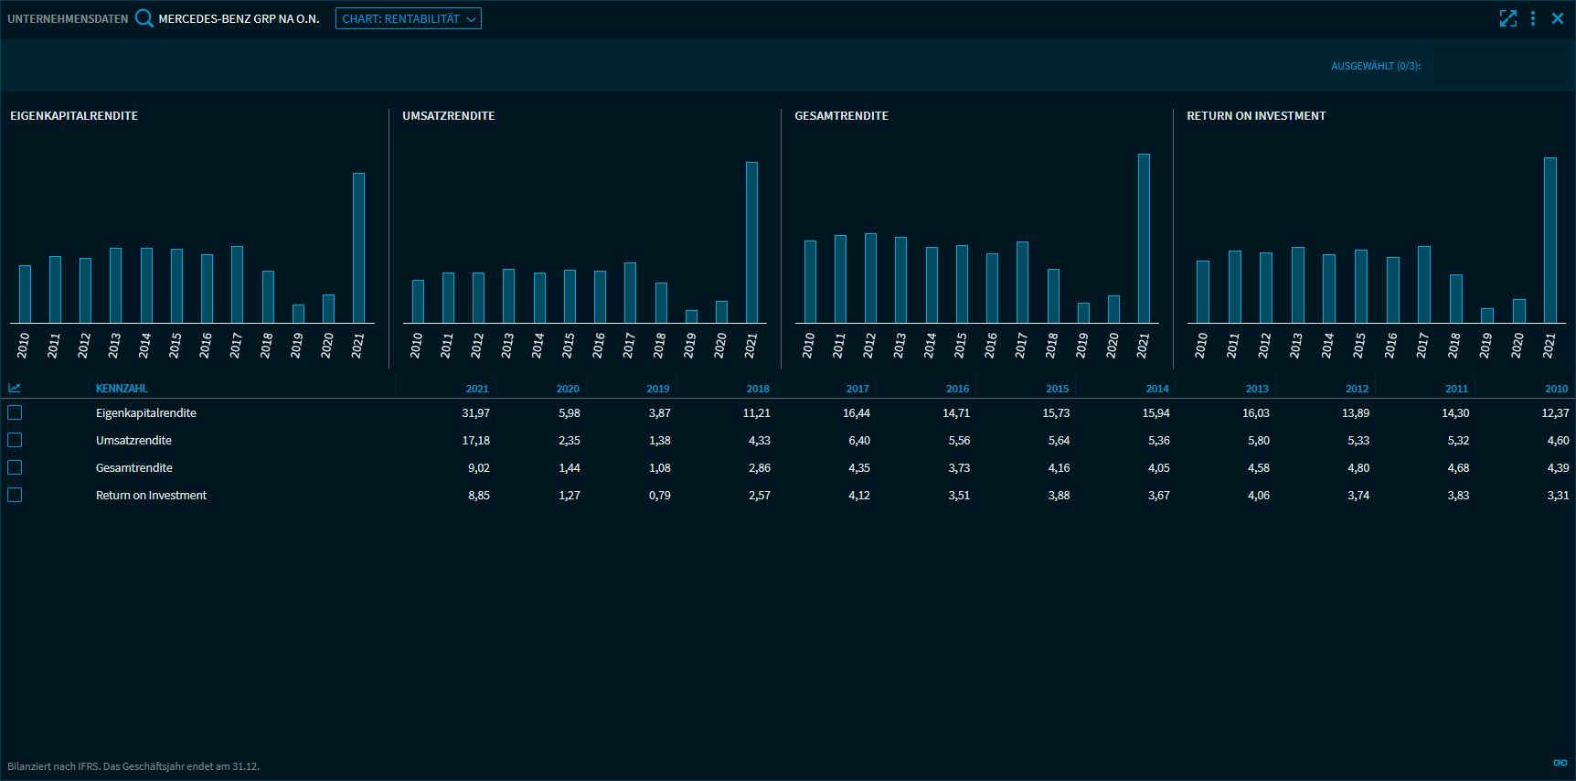The width and height of the screenshot is (1576, 781).
Task: Click the 2021 bar in Umsatzrendite chart
Action: 751,242
